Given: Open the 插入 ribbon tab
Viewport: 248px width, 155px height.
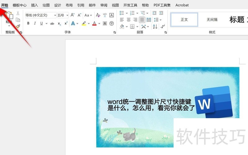Looking at the screenshot, I should [x=34, y=5].
